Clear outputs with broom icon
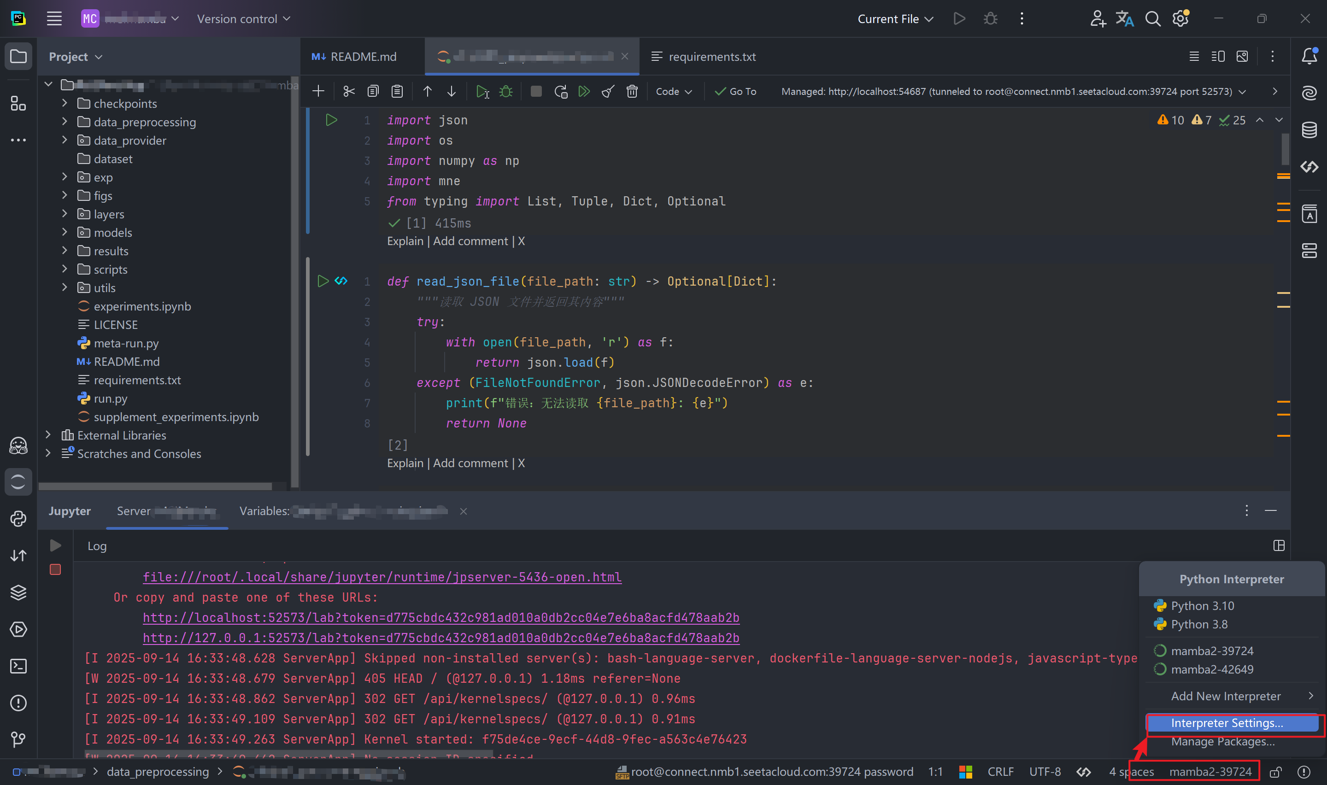Image resolution: width=1327 pixels, height=785 pixels. [x=608, y=92]
